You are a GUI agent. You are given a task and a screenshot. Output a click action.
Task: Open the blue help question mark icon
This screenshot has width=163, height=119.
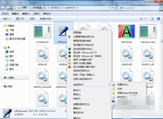158,19
